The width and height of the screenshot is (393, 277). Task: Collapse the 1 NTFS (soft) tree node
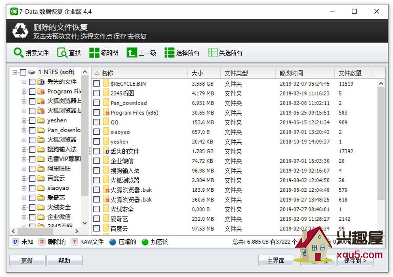[x=15, y=72]
